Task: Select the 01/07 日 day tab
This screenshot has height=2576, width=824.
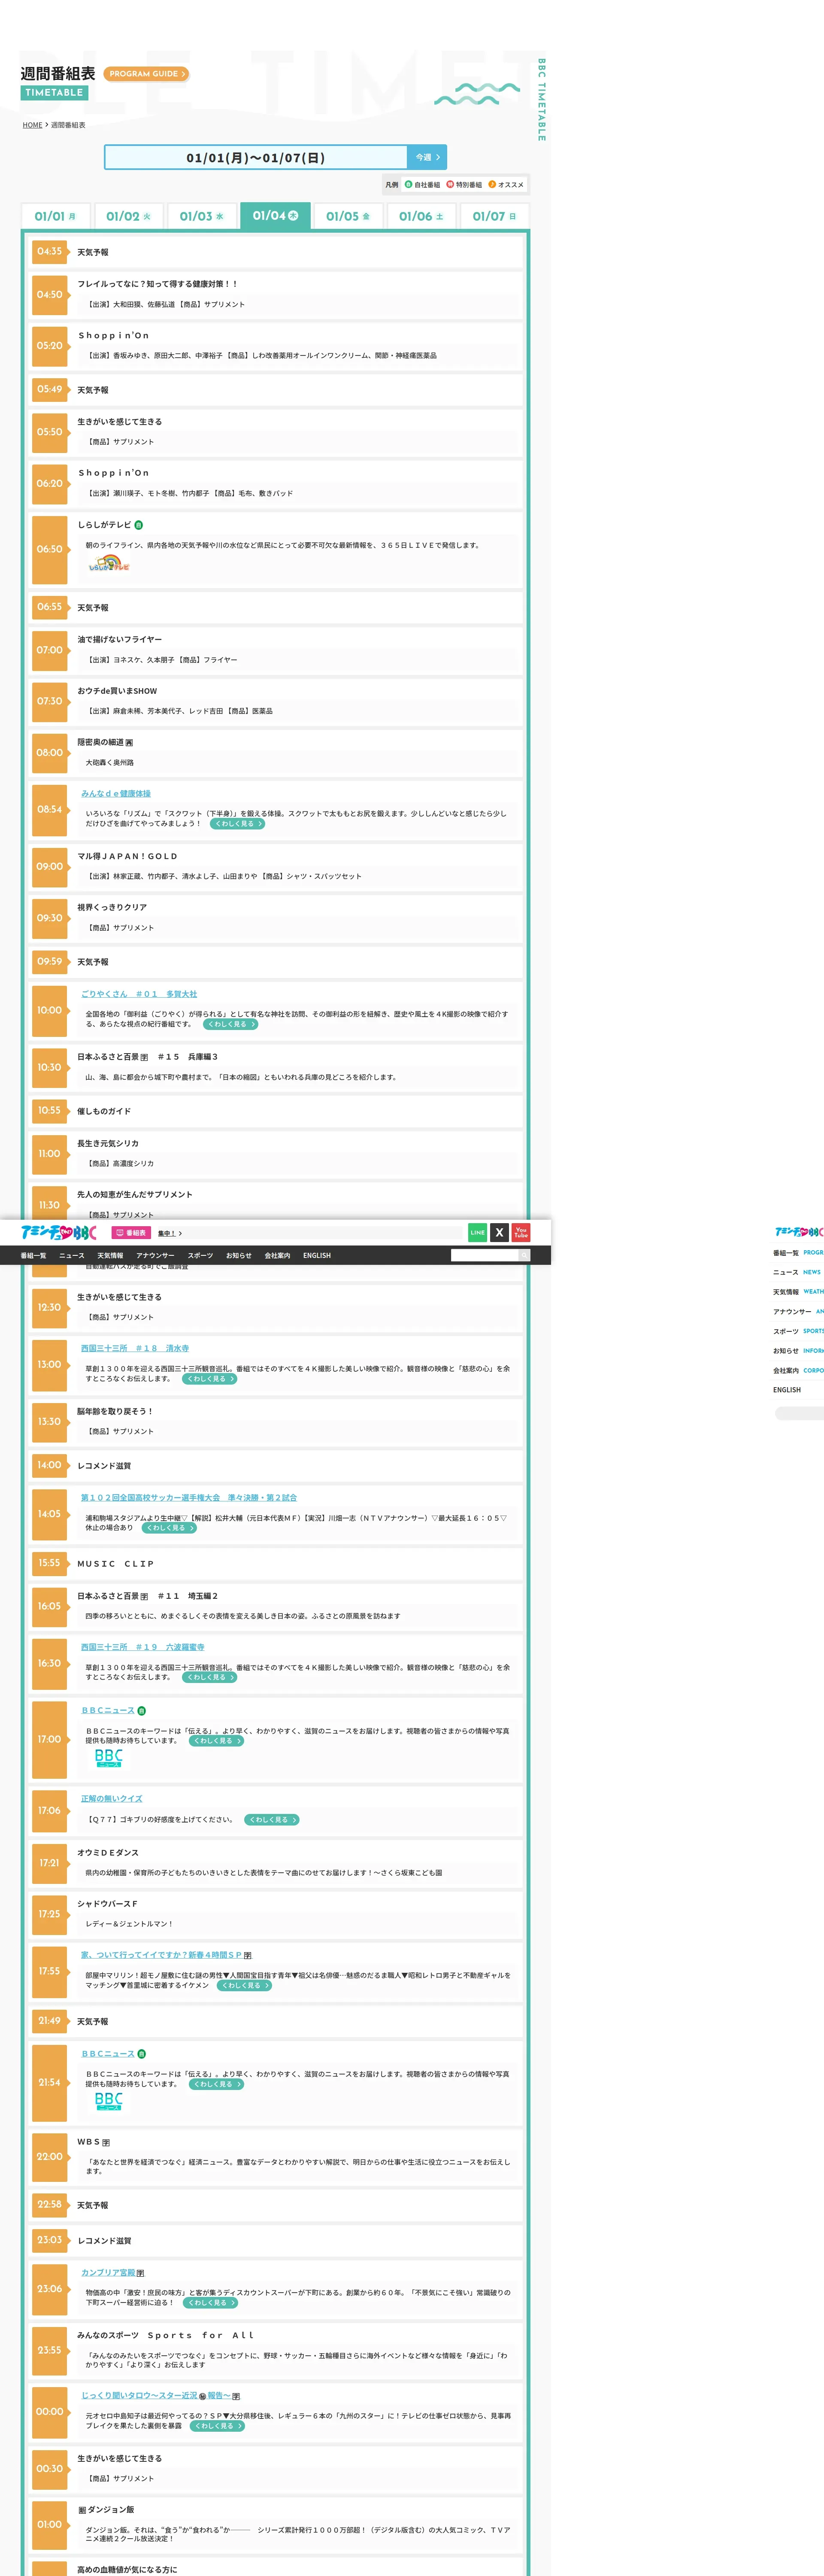Action: 494,216
